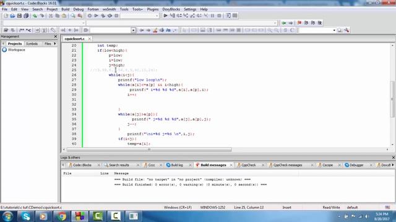
Task: Click the Copy toolbar icon
Action: click(x=58, y=16)
